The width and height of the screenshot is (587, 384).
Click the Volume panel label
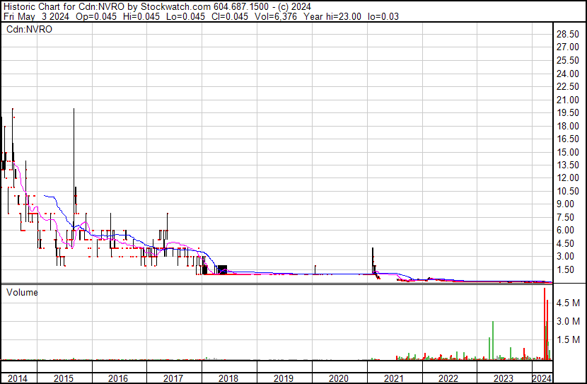pos(23,292)
